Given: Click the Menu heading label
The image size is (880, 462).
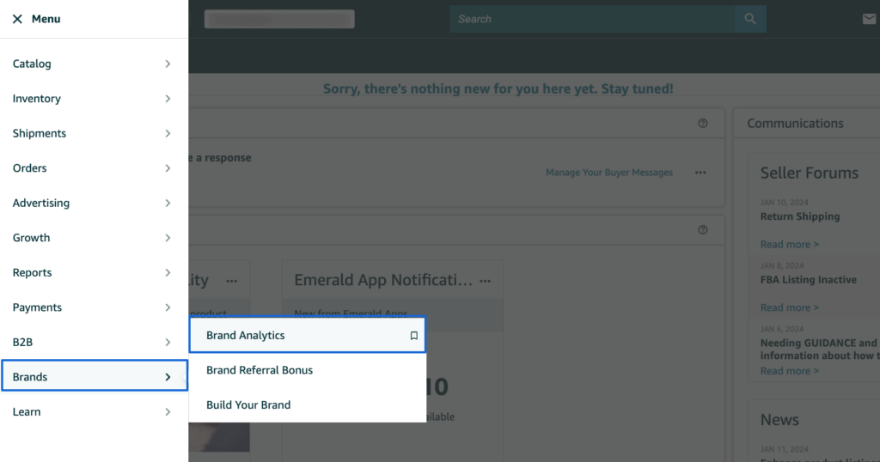Looking at the screenshot, I should tap(46, 19).
